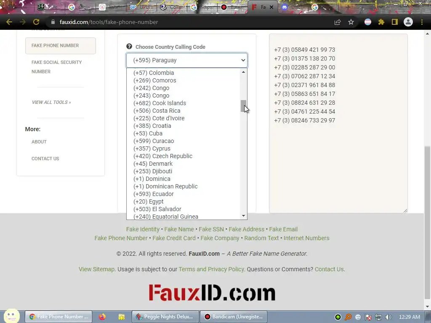Click the help question mark icon beside Choose Country
431x323 pixels.
(x=129, y=46)
